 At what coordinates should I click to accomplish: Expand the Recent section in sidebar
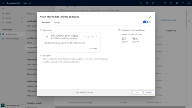coord(22,18)
